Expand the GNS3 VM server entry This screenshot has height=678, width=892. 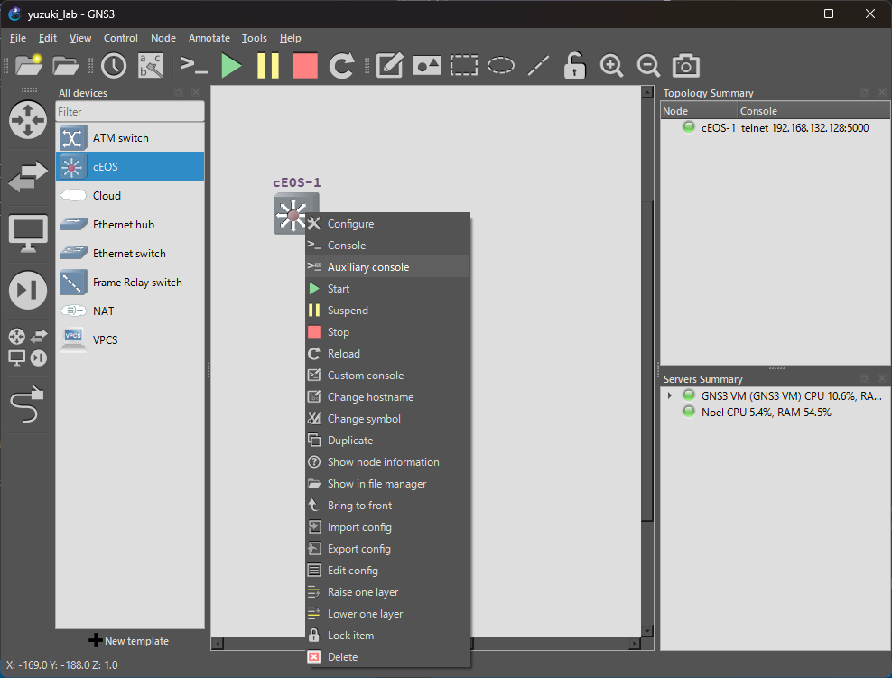click(x=670, y=395)
